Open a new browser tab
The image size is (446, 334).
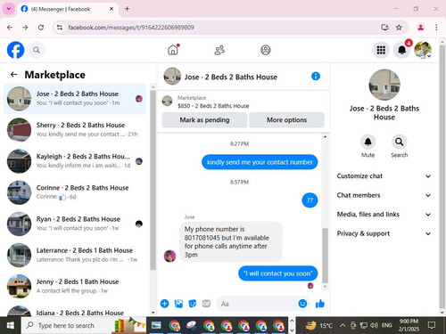127,9
